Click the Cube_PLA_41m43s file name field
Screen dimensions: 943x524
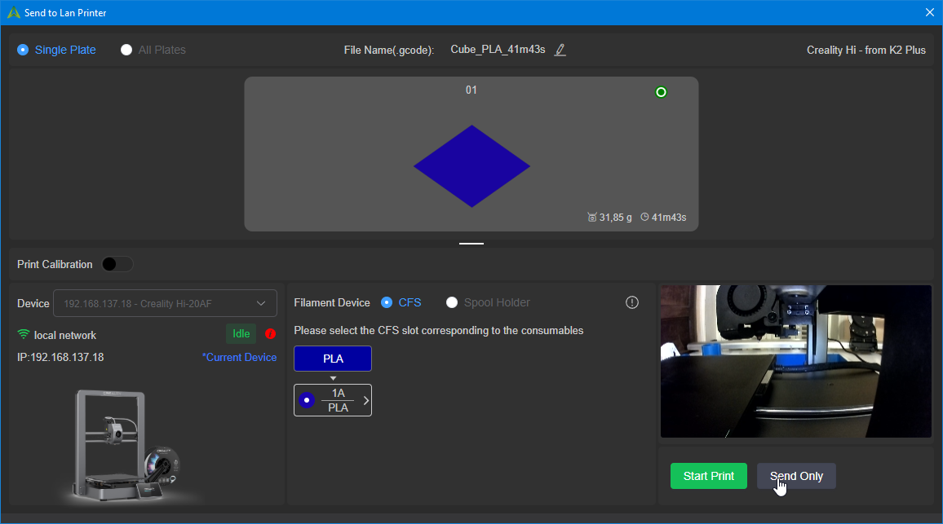[498, 49]
